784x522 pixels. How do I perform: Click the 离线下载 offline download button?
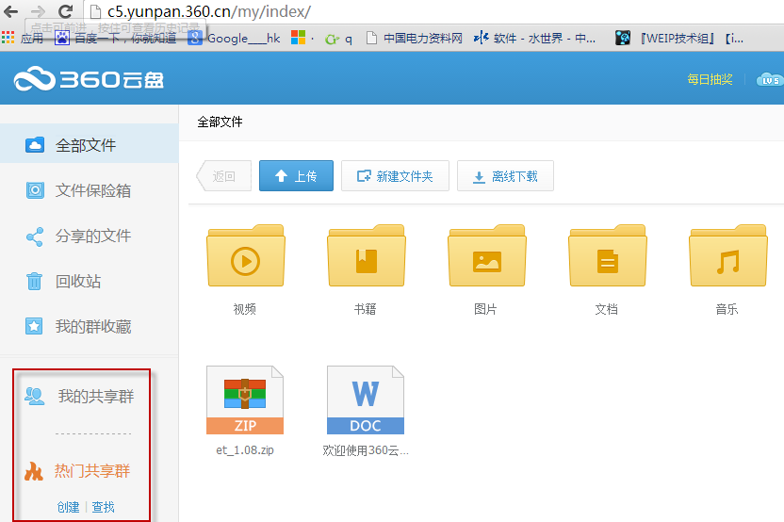click(x=505, y=176)
